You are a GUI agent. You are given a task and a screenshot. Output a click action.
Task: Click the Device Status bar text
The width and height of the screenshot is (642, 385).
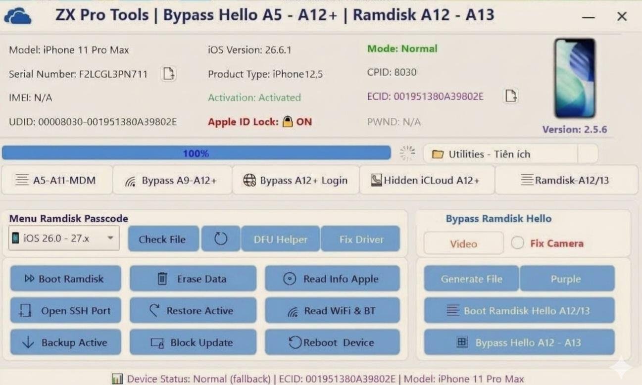tap(325, 379)
